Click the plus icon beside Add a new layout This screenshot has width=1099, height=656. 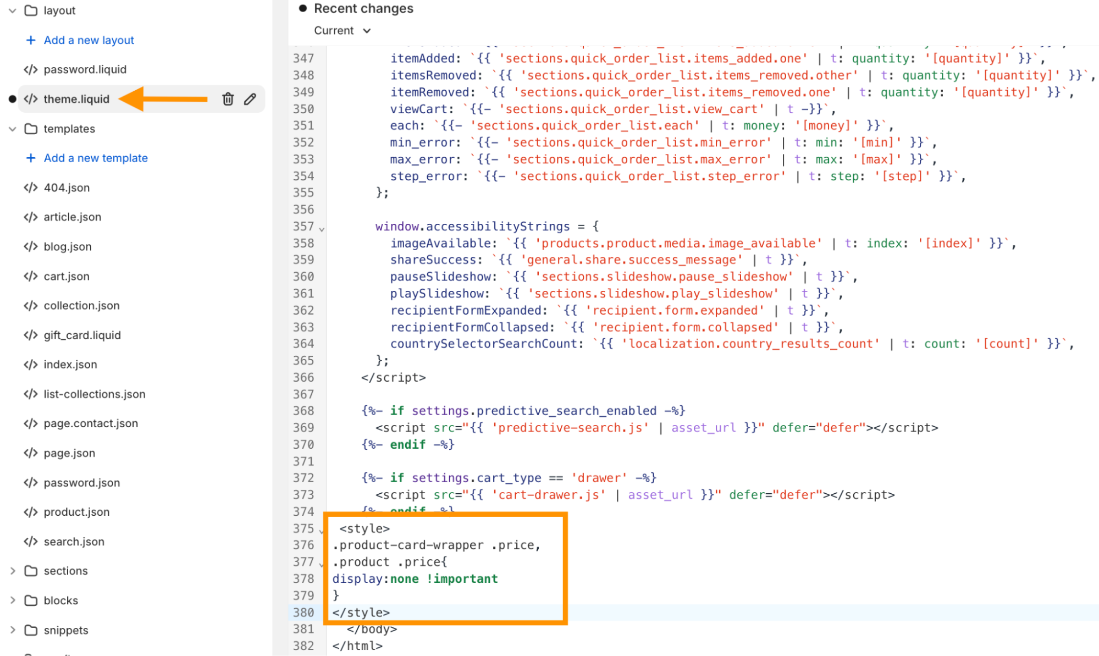(x=30, y=40)
